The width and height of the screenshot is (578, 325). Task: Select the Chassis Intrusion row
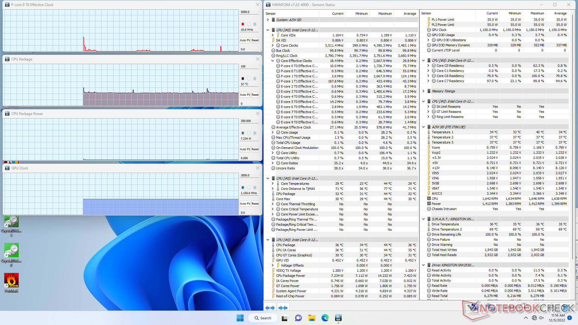coord(494,209)
